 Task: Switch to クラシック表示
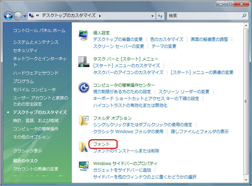pyautogui.click(x=27, y=151)
